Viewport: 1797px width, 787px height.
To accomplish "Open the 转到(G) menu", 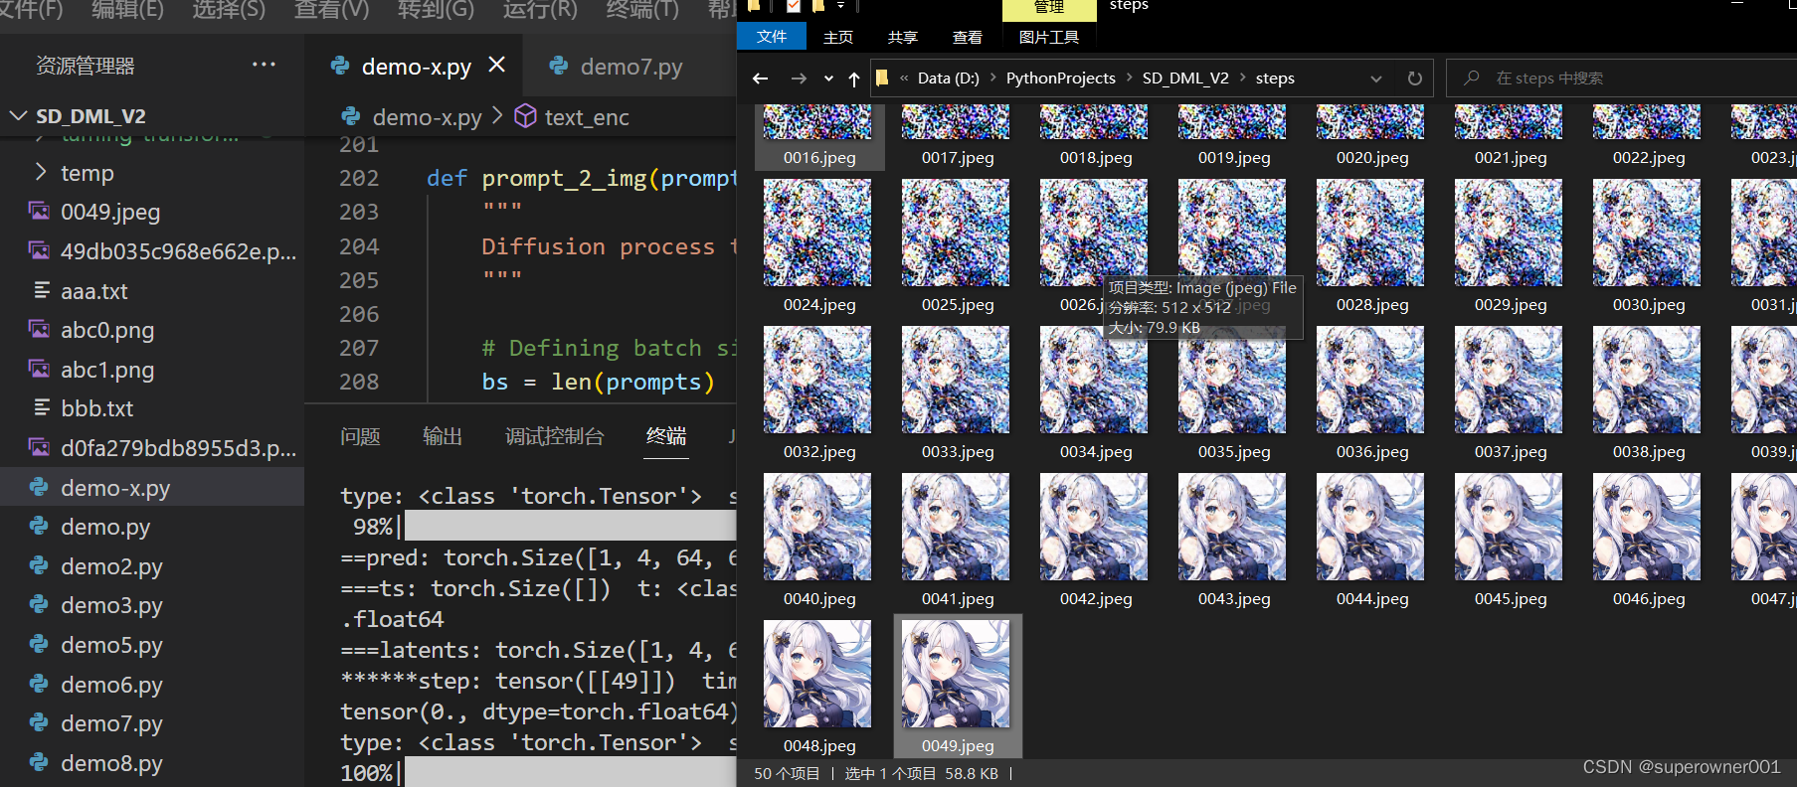I will point(436,10).
